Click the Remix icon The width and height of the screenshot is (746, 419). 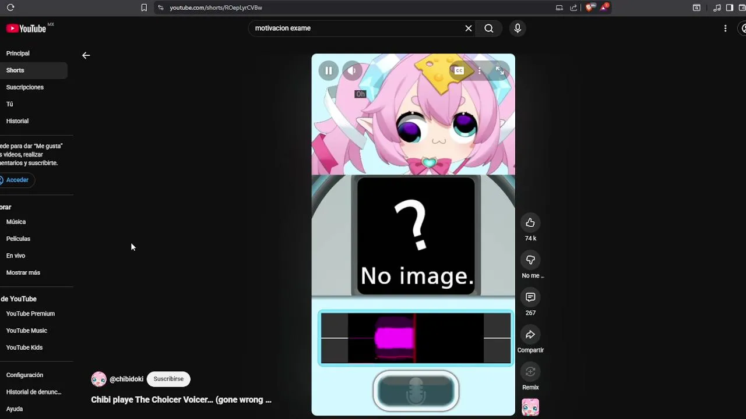(x=530, y=372)
